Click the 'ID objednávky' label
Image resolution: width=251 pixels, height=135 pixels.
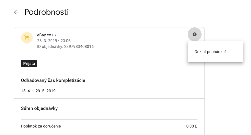point(50,46)
